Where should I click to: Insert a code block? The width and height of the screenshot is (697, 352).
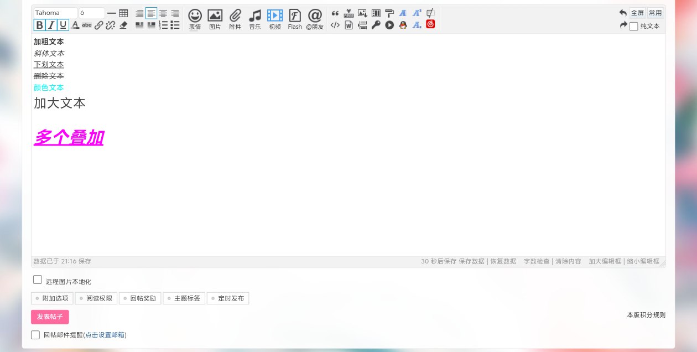pos(335,25)
